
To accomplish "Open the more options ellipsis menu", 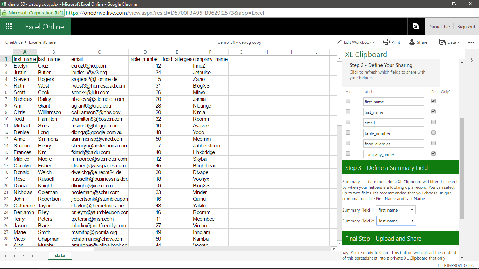I will tap(471, 42).
